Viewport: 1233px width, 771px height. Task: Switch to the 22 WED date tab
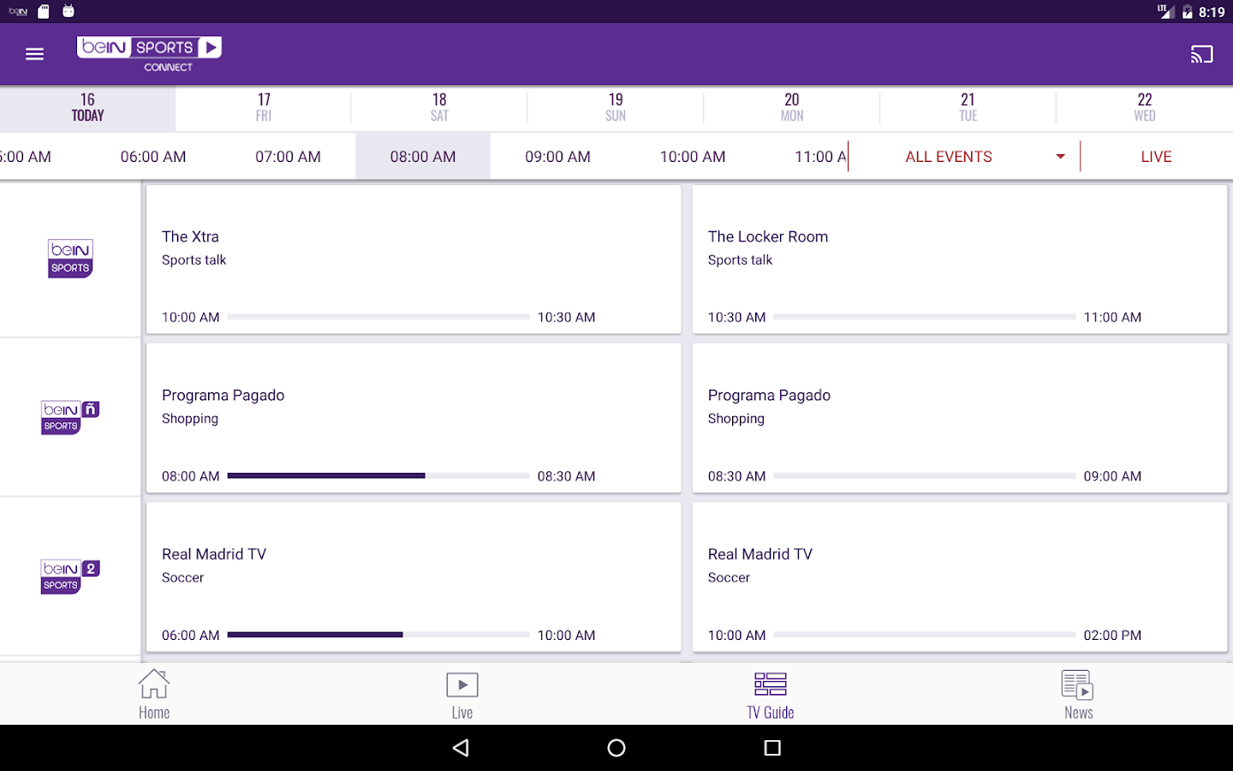1145,108
